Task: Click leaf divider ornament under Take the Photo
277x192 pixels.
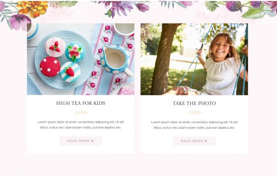Action: coord(194,112)
